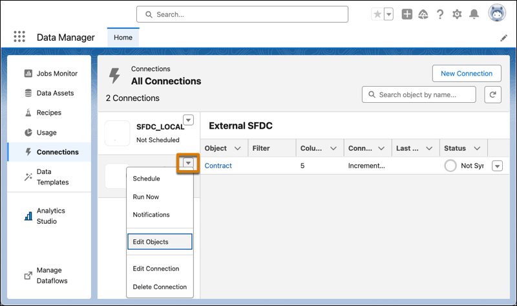Close the open connection actions dropdown
517x306 pixels.
coord(188,163)
